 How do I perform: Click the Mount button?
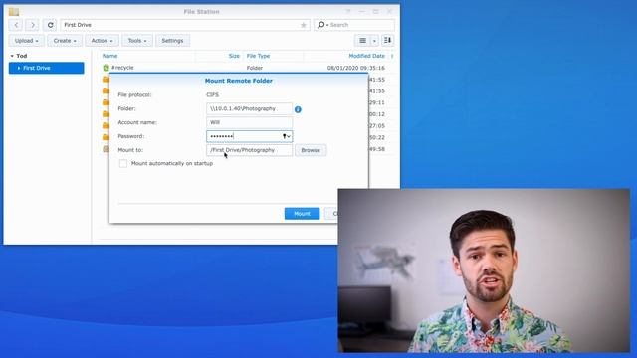click(x=302, y=214)
